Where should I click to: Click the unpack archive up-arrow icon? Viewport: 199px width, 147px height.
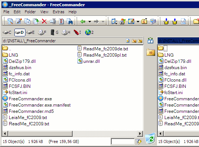coord(175,21)
